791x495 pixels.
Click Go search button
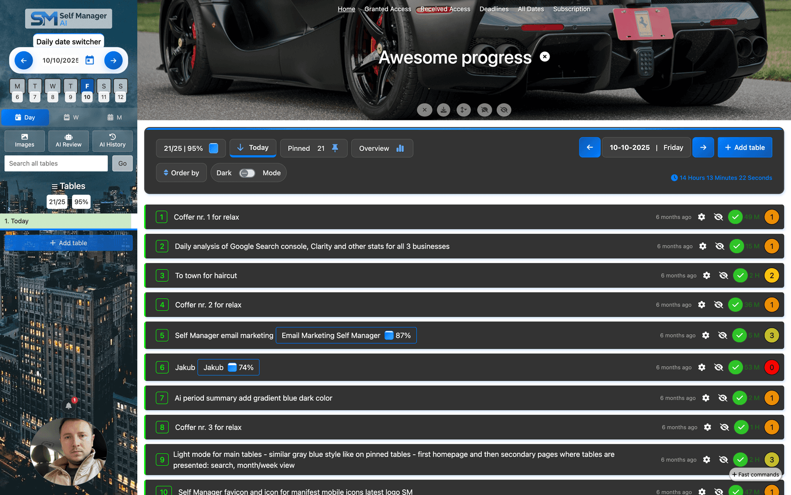(123, 164)
